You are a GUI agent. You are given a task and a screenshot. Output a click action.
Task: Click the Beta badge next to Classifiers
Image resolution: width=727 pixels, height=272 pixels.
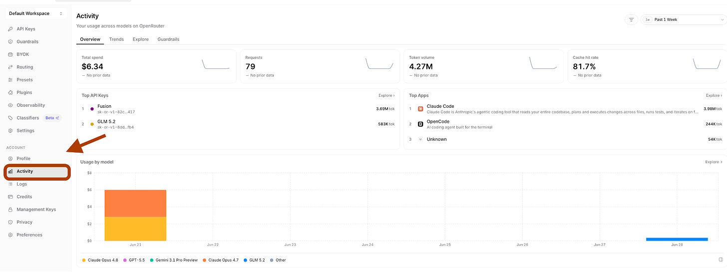(x=52, y=118)
